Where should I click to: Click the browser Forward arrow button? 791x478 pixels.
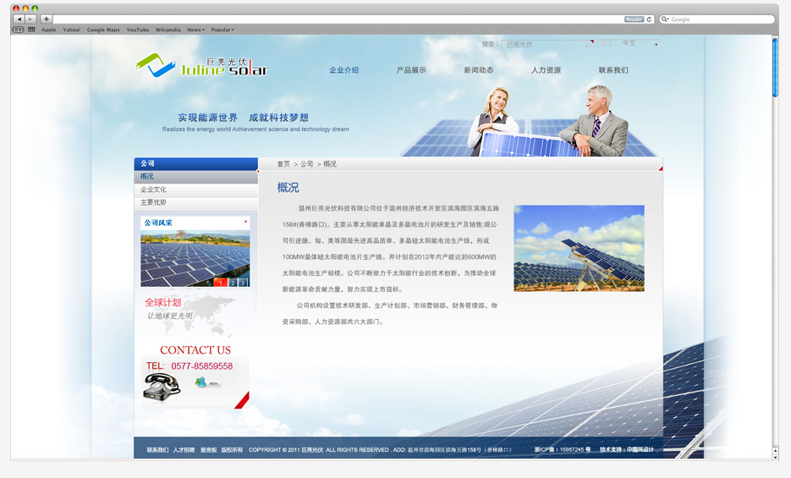(x=30, y=19)
